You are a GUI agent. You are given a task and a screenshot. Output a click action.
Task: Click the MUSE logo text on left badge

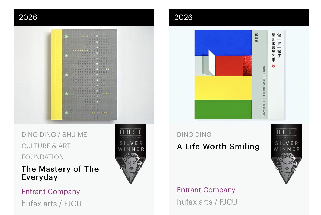click(131, 132)
